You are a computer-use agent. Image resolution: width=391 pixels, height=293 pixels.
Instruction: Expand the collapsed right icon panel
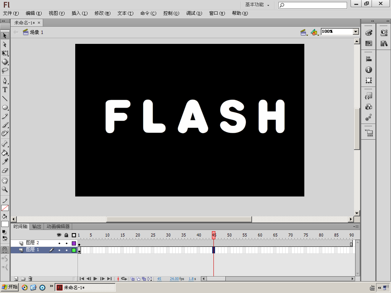[x=373, y=21]
